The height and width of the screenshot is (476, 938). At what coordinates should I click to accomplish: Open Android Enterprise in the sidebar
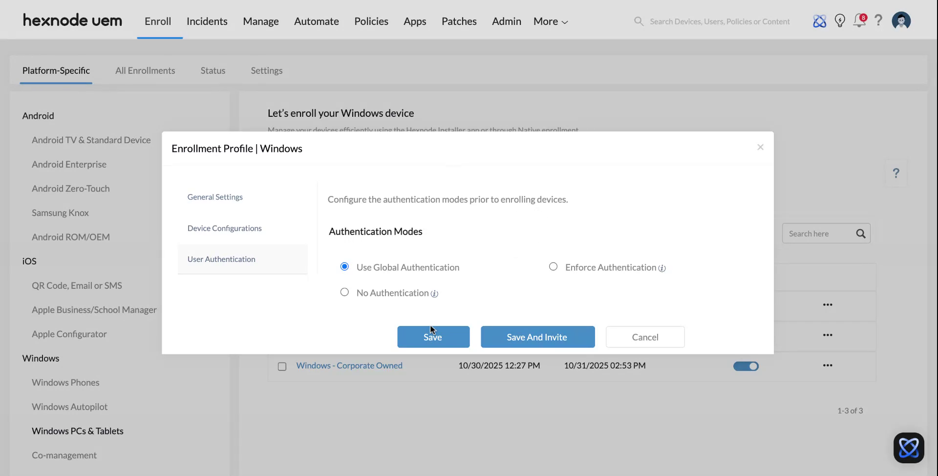click(69, 164)
